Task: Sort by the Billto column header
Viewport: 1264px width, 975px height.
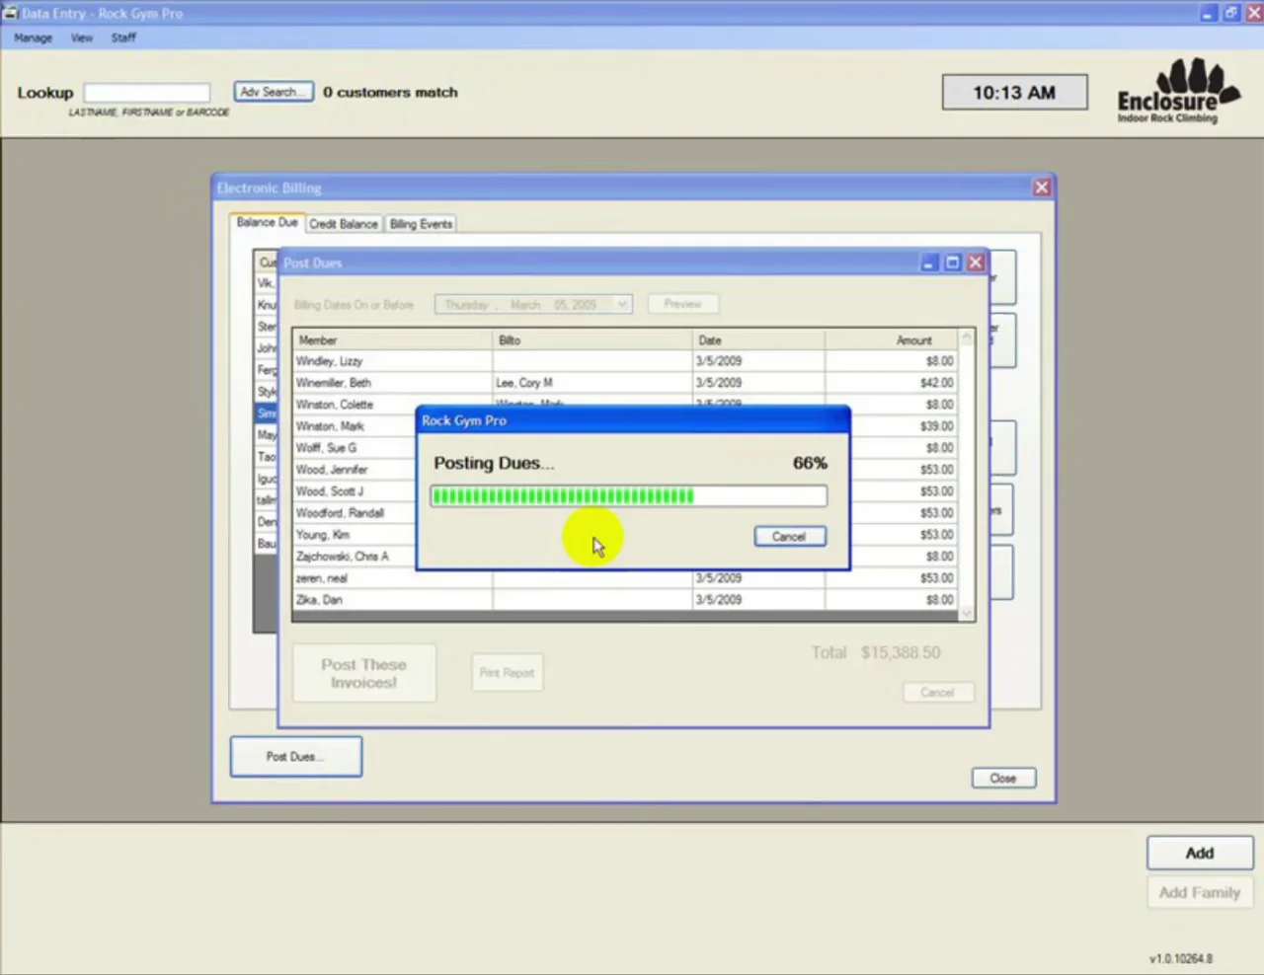Action: [592, 339]
